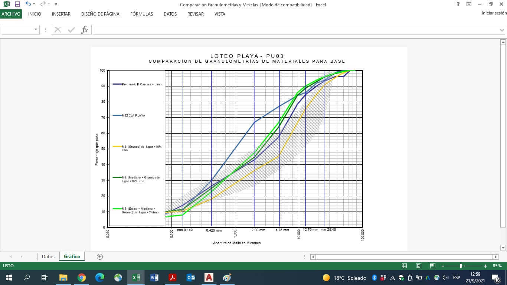
Task: Open Word from the Windows taskbar
Action: click(154, 278)
